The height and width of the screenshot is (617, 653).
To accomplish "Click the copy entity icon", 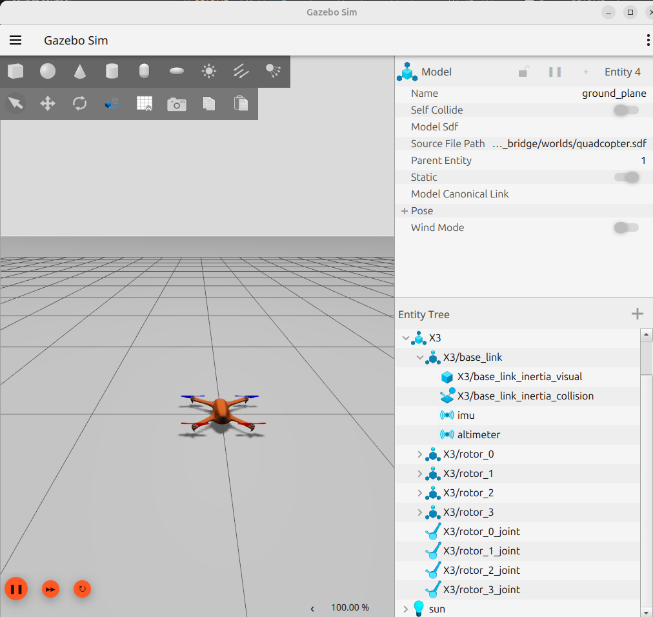I will click(x=208, y=103).
